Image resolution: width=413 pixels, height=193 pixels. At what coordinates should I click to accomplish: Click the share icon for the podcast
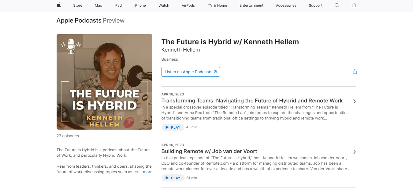point(355,72)
